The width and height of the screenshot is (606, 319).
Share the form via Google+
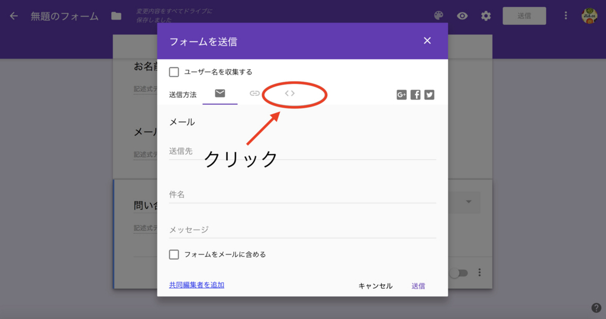tap(402, 95)
